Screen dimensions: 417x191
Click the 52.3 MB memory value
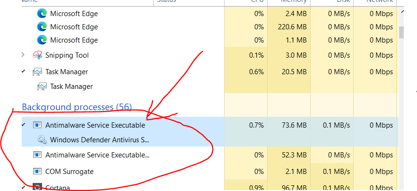point(294,155)
